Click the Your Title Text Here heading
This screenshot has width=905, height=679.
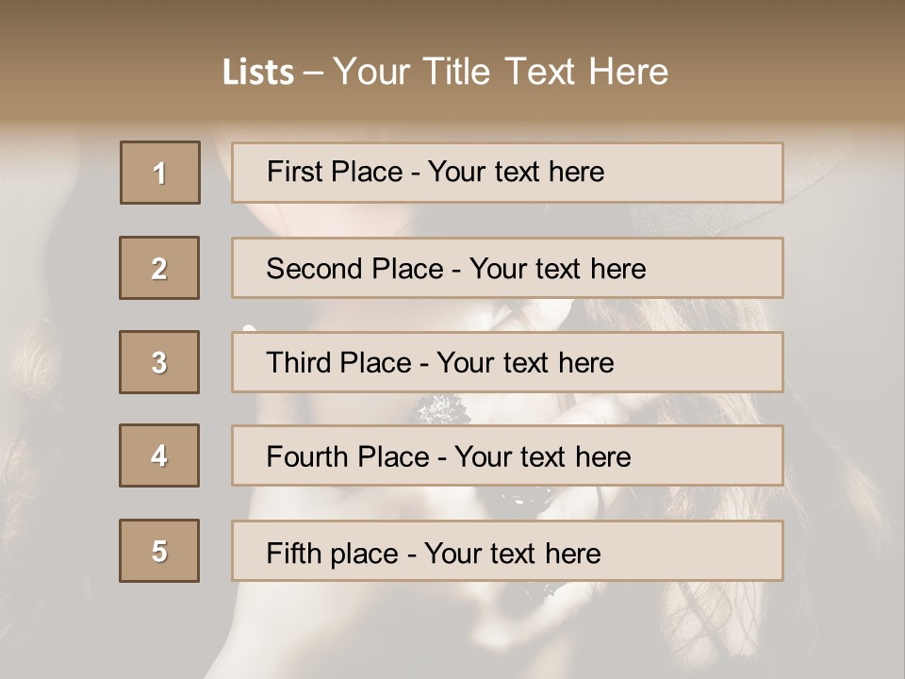click(501, 72)
